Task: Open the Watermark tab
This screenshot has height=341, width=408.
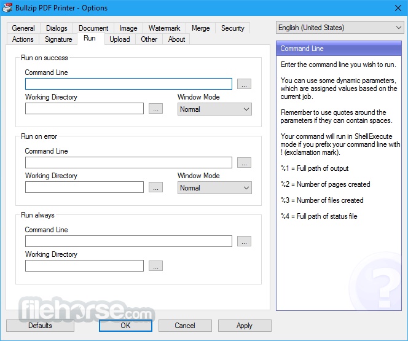Action: [164, 28]
